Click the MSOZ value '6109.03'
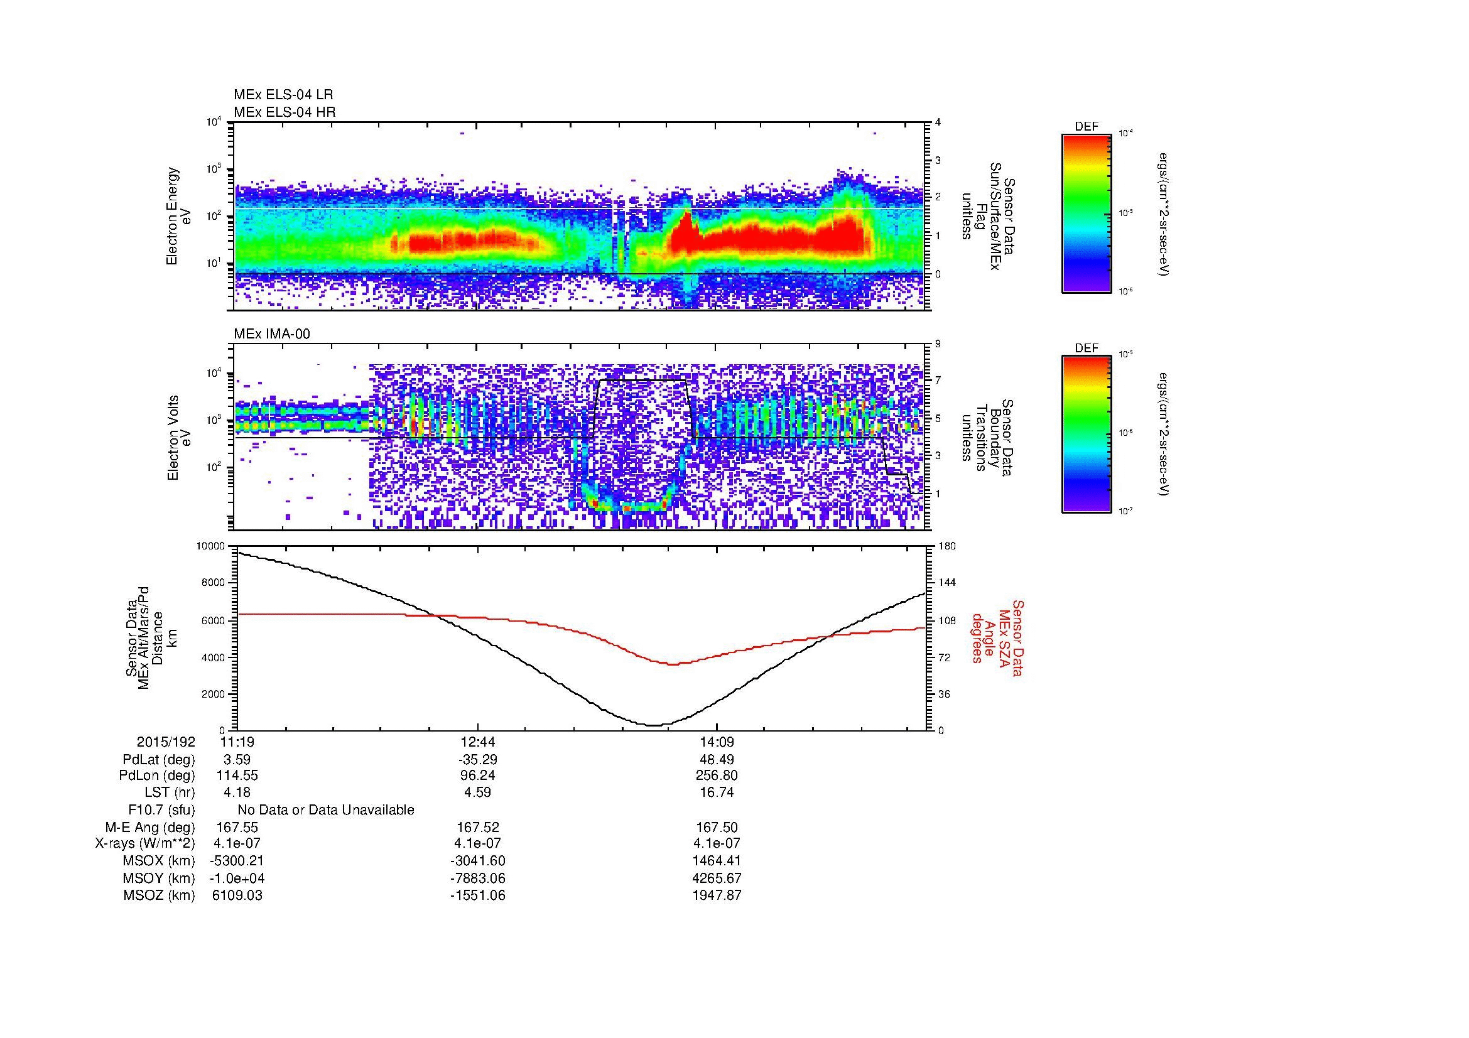The image size is (1469, 1038). [x=237, y=895]
